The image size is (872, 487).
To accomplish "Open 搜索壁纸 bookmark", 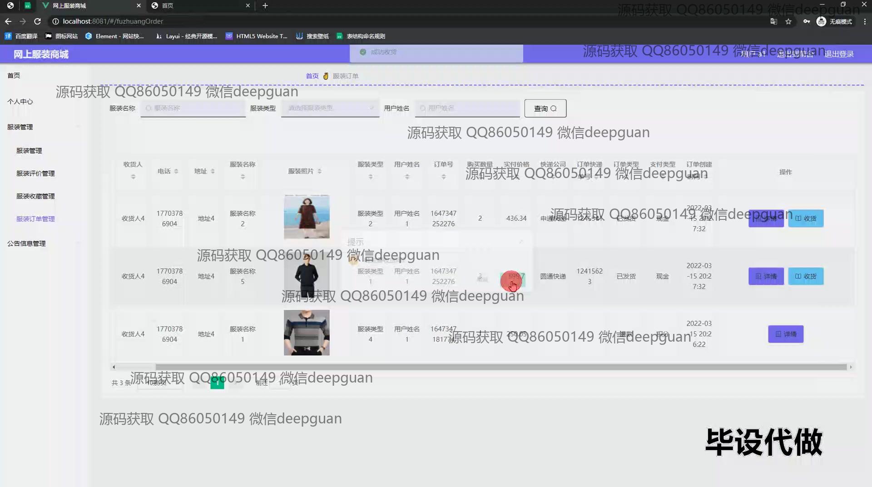I will 312,36.
